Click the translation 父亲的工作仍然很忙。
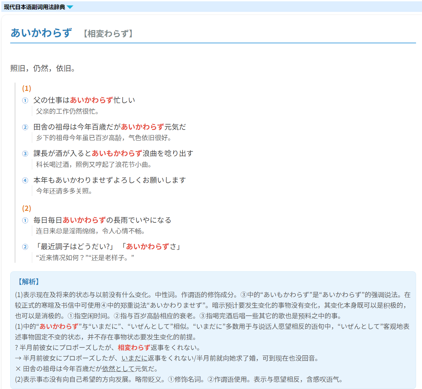 67,111
